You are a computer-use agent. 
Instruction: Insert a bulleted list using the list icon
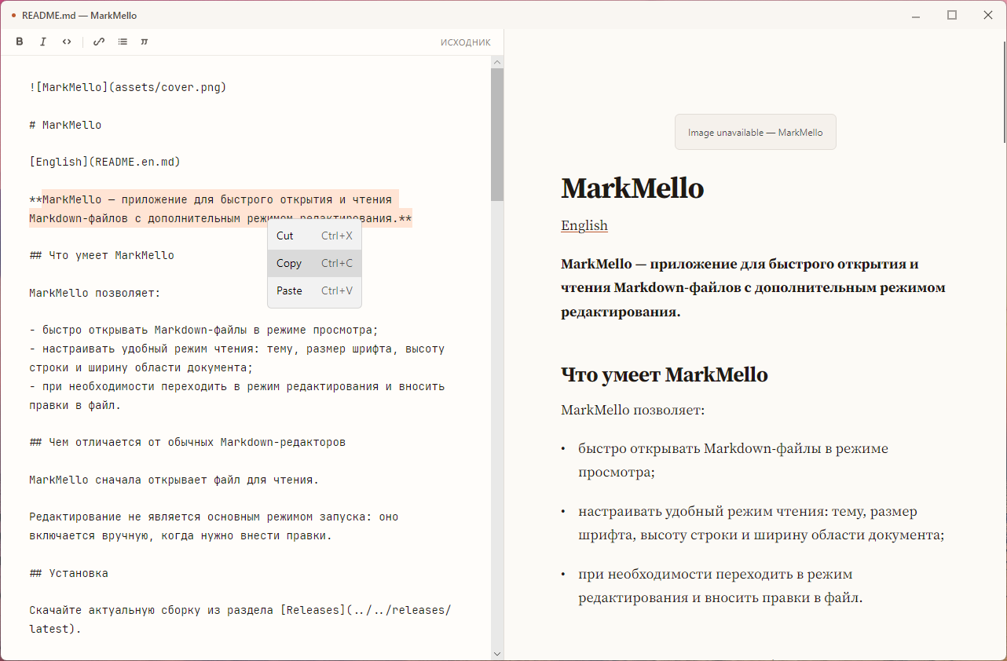[x=123, y=42]
